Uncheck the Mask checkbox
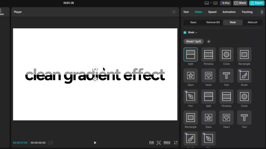 pyautogui.click(x=185, y=33)
